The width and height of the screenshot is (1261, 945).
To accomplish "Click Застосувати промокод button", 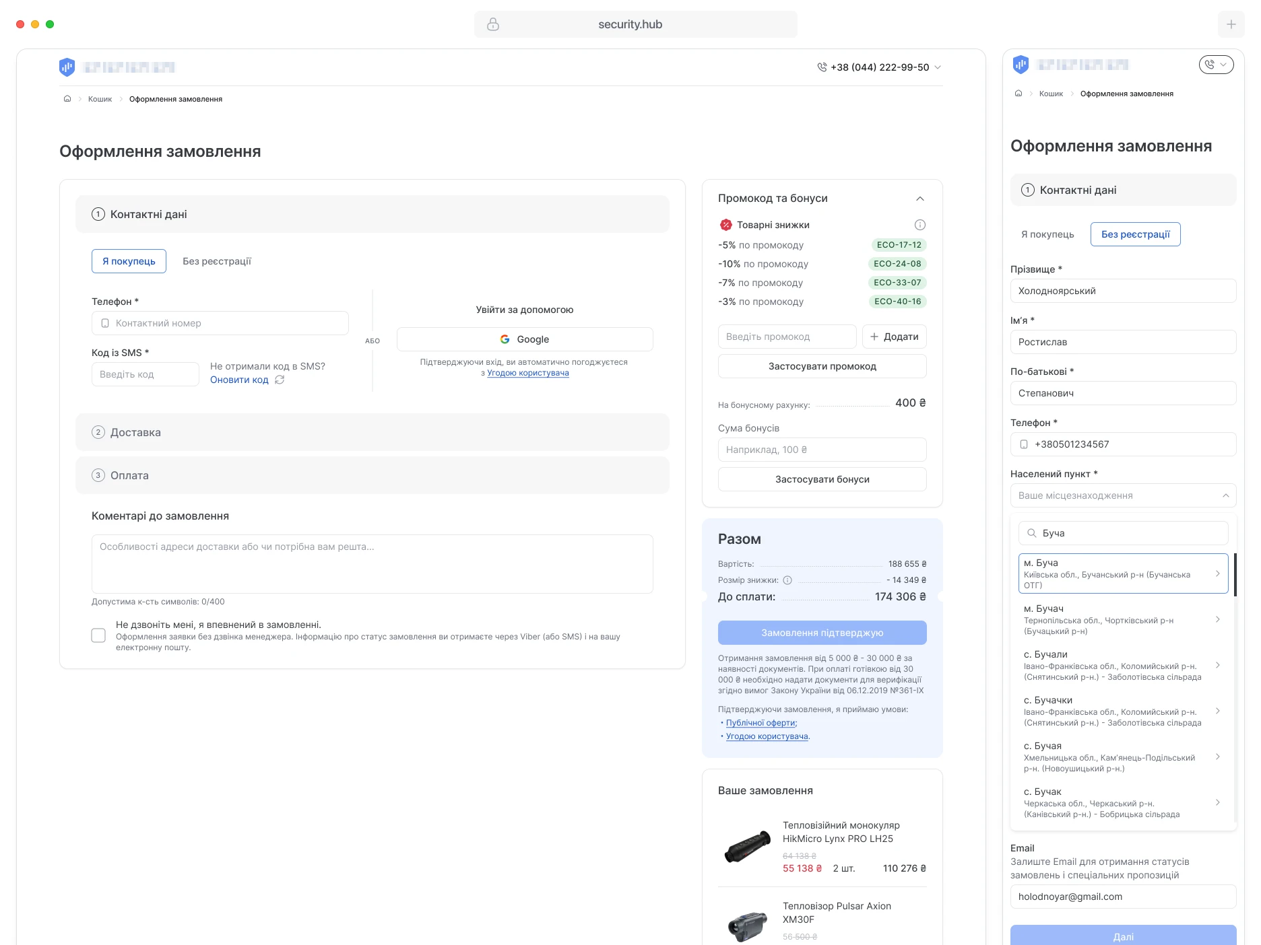I will coord(822,366).
